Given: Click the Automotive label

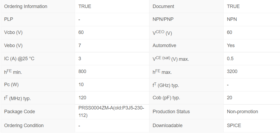Looking at the screenshot, I should [x=164, y=45].
